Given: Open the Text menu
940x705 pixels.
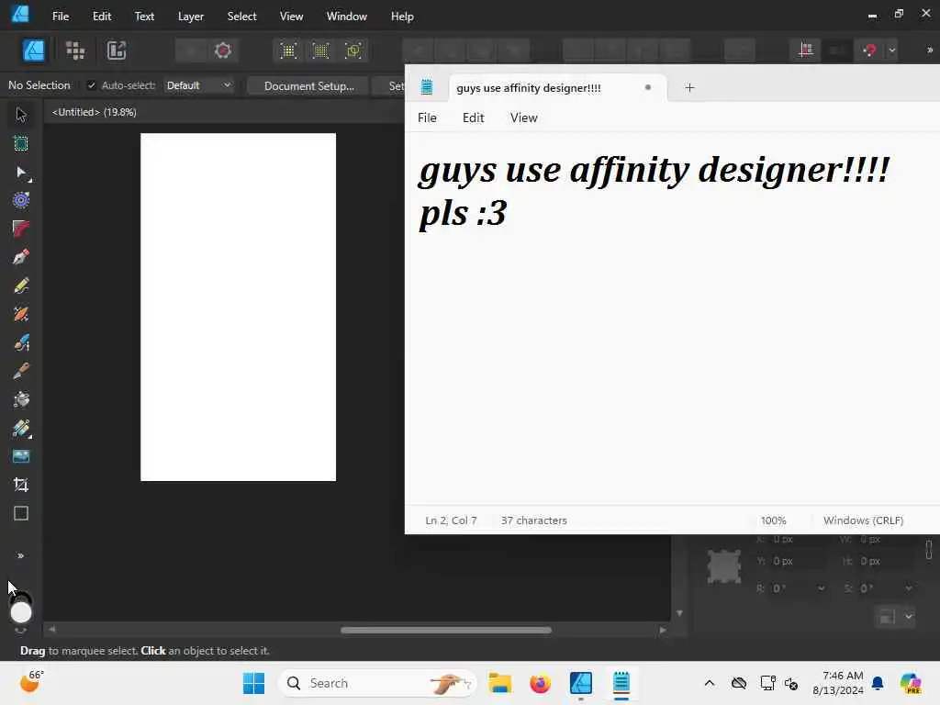Looking at the screenshot, I should tap(144, 17).
